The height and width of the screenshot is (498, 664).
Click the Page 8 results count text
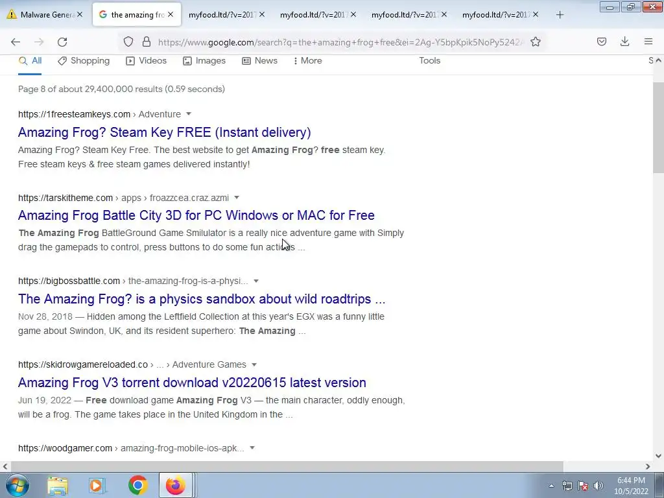click(x=121, y=89)
